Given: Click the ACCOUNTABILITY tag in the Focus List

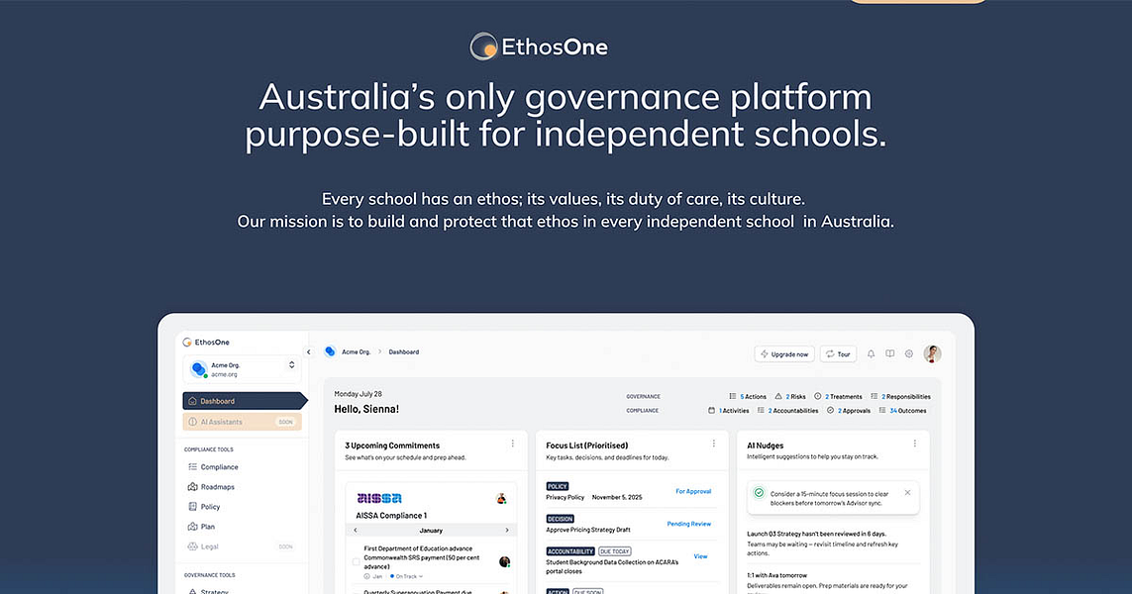Looking at the screenshot, I should [570, 551].
